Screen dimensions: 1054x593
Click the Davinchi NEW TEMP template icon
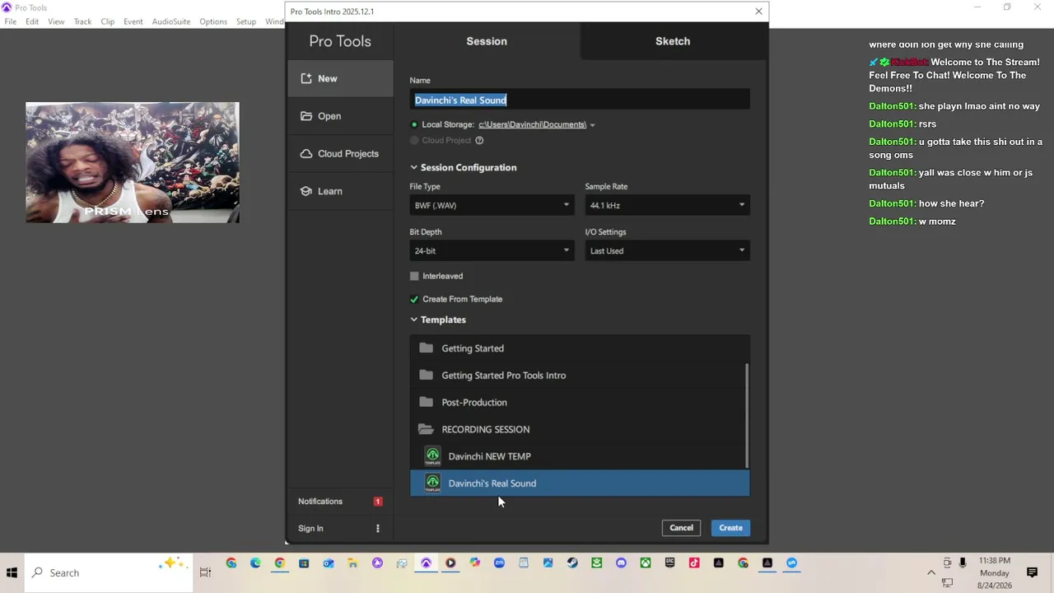pos(432,456)
